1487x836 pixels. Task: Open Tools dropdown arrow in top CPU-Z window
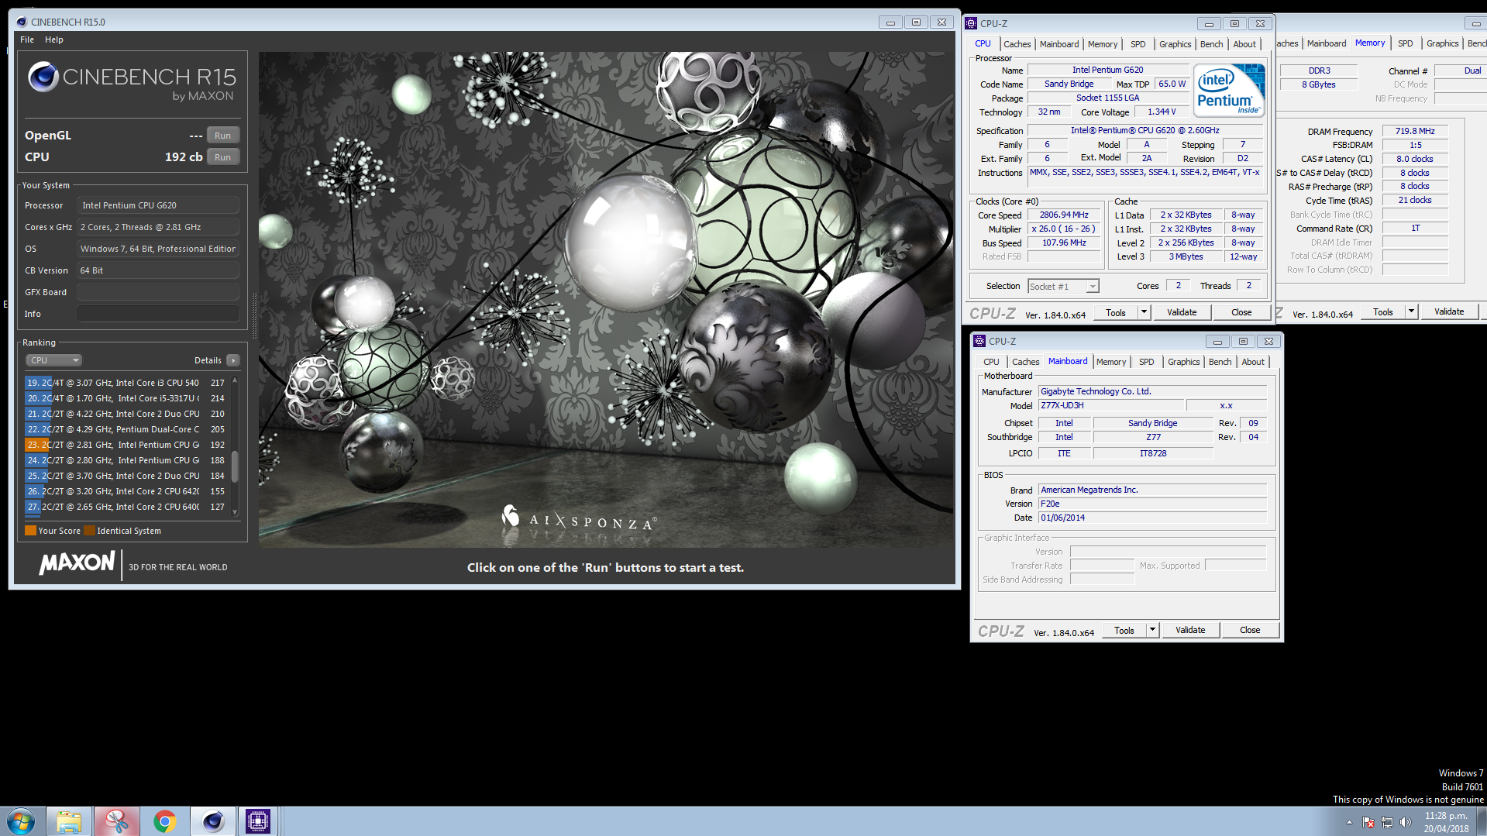click(x=1144, y=312)
